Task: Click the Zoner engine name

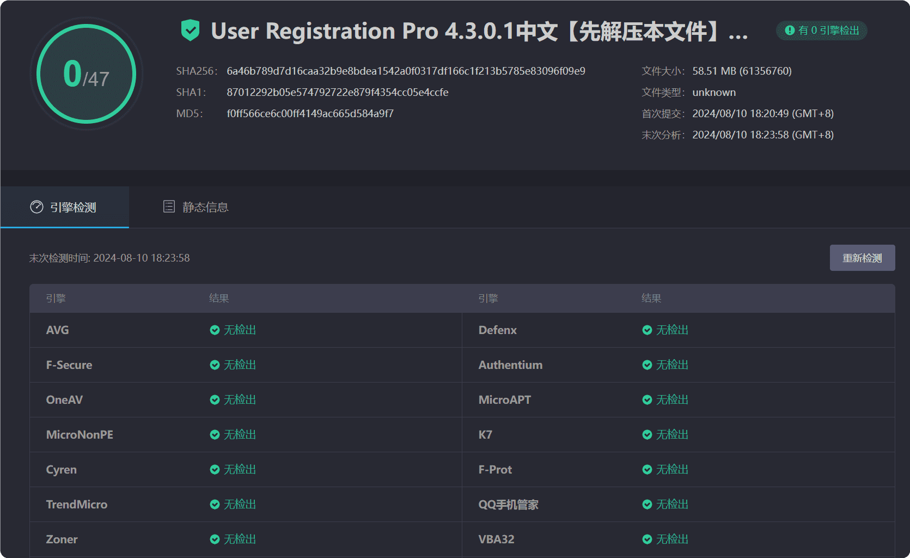Action: coord(62,539)
